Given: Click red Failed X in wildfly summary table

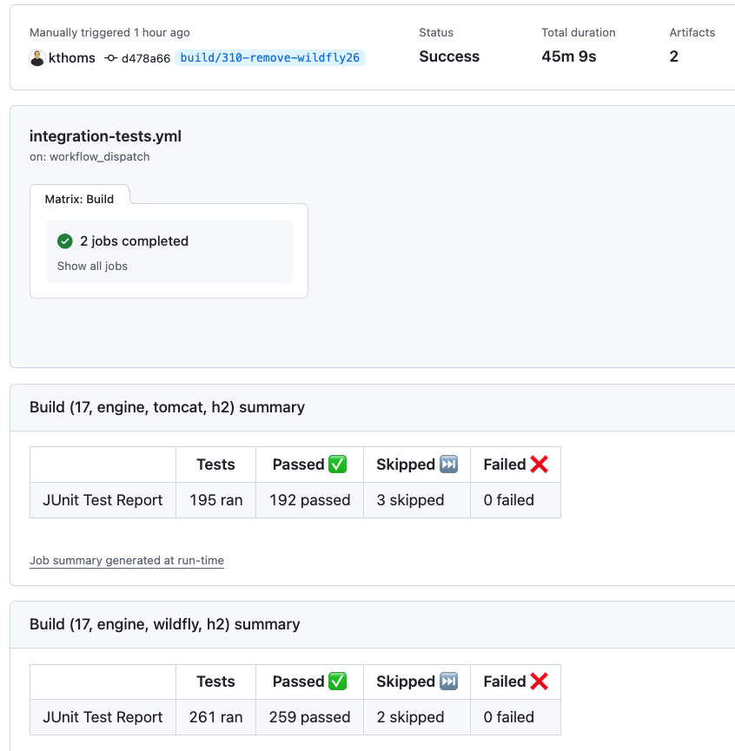Looking at the screenshot, I should 539,682.
